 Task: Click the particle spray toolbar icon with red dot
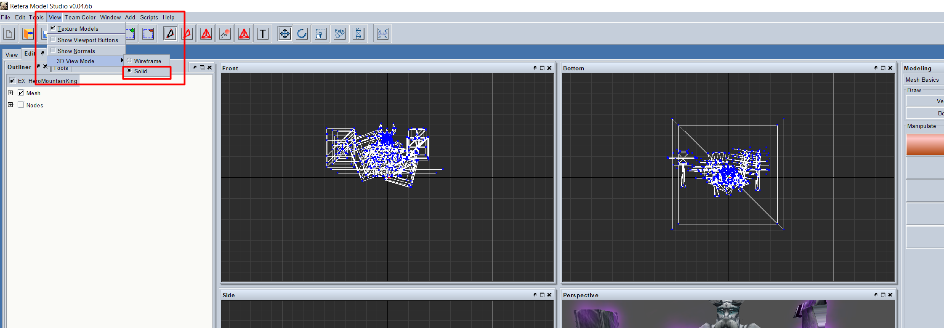click(x=225, y=34)
